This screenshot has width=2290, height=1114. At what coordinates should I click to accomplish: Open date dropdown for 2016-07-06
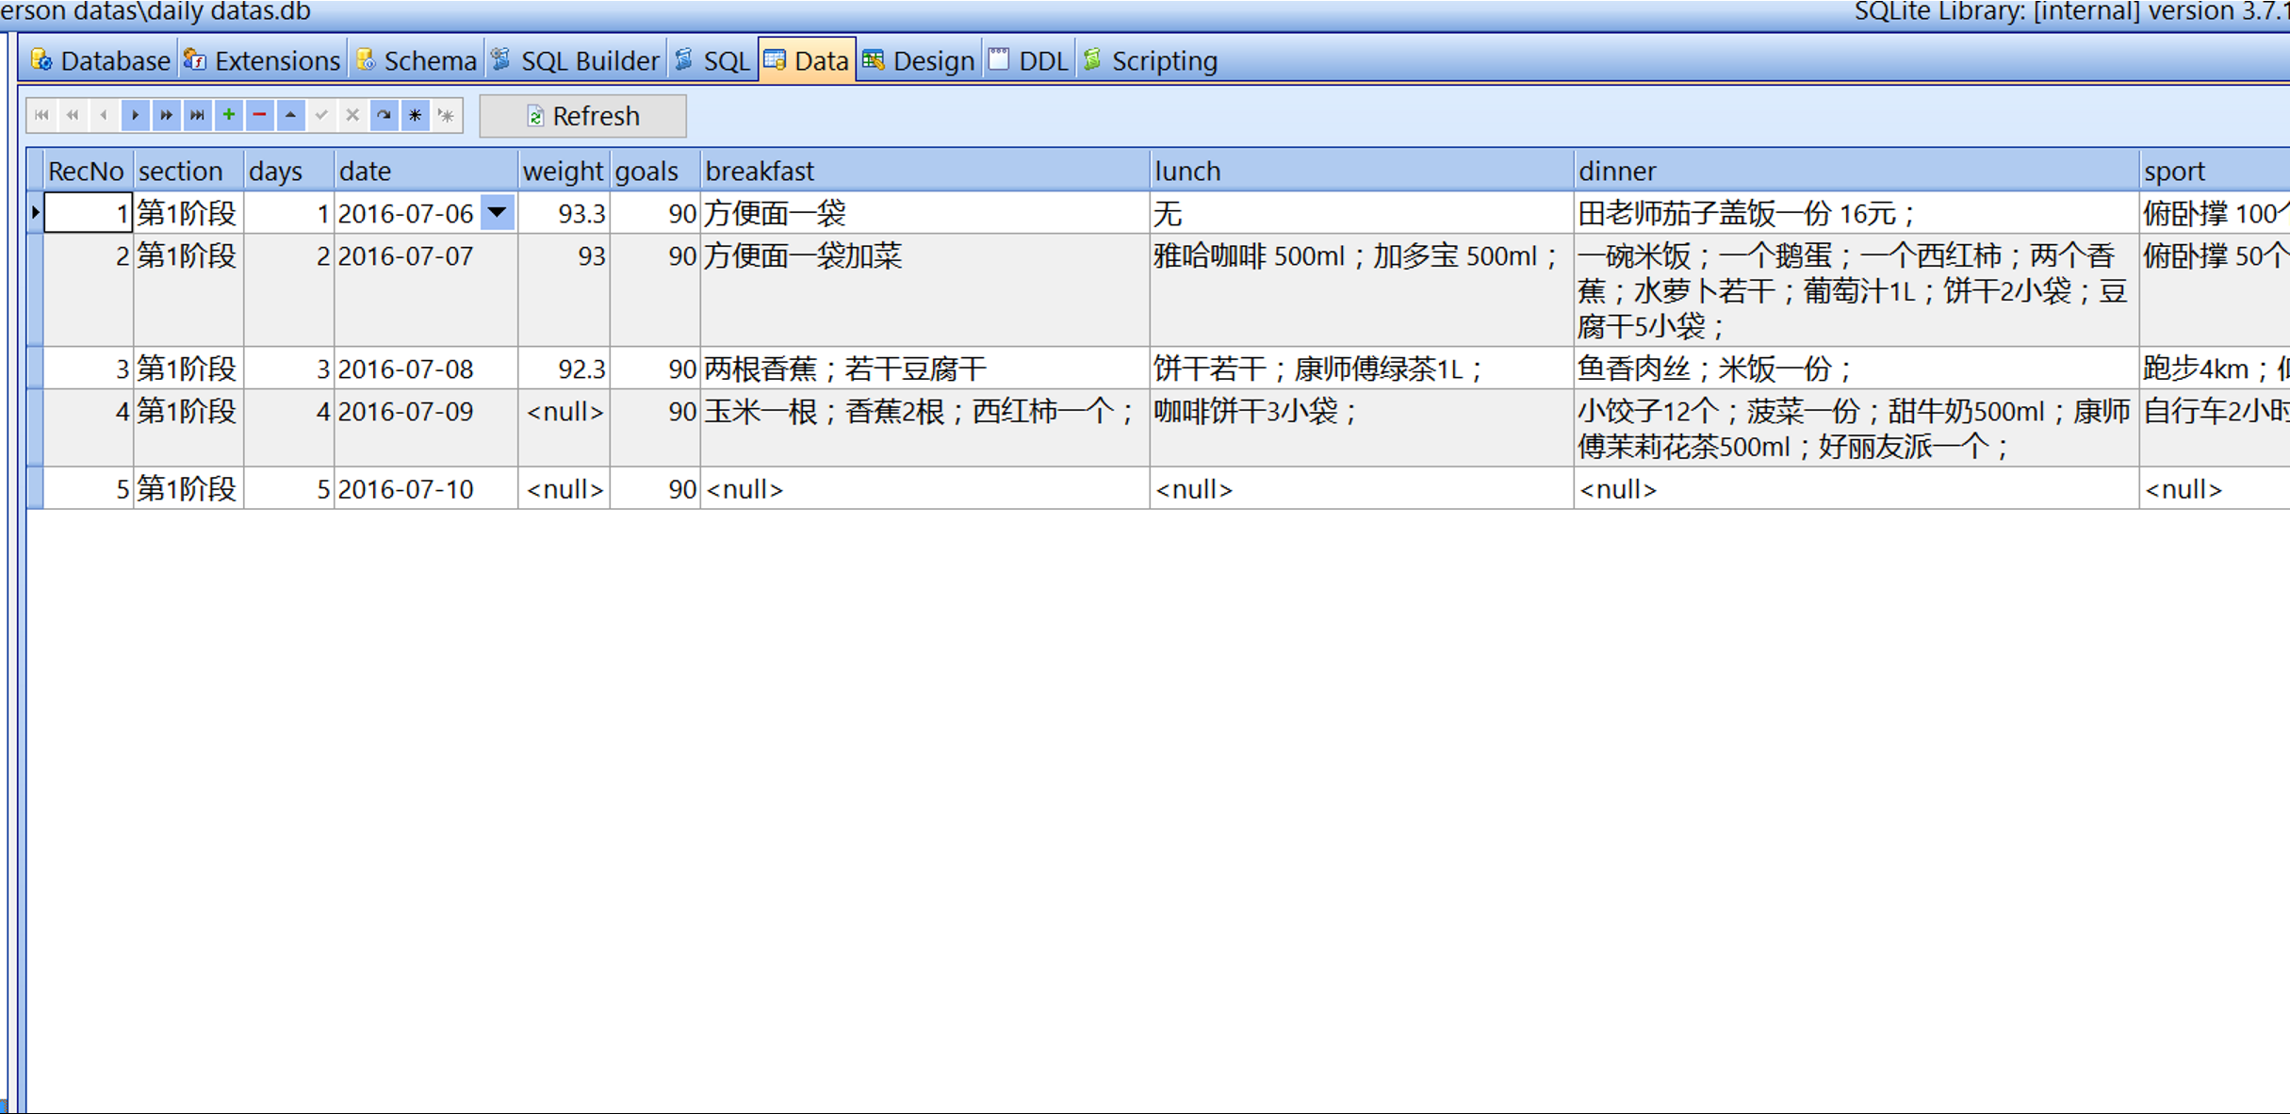pyautogui.click(x=497, y=213)
